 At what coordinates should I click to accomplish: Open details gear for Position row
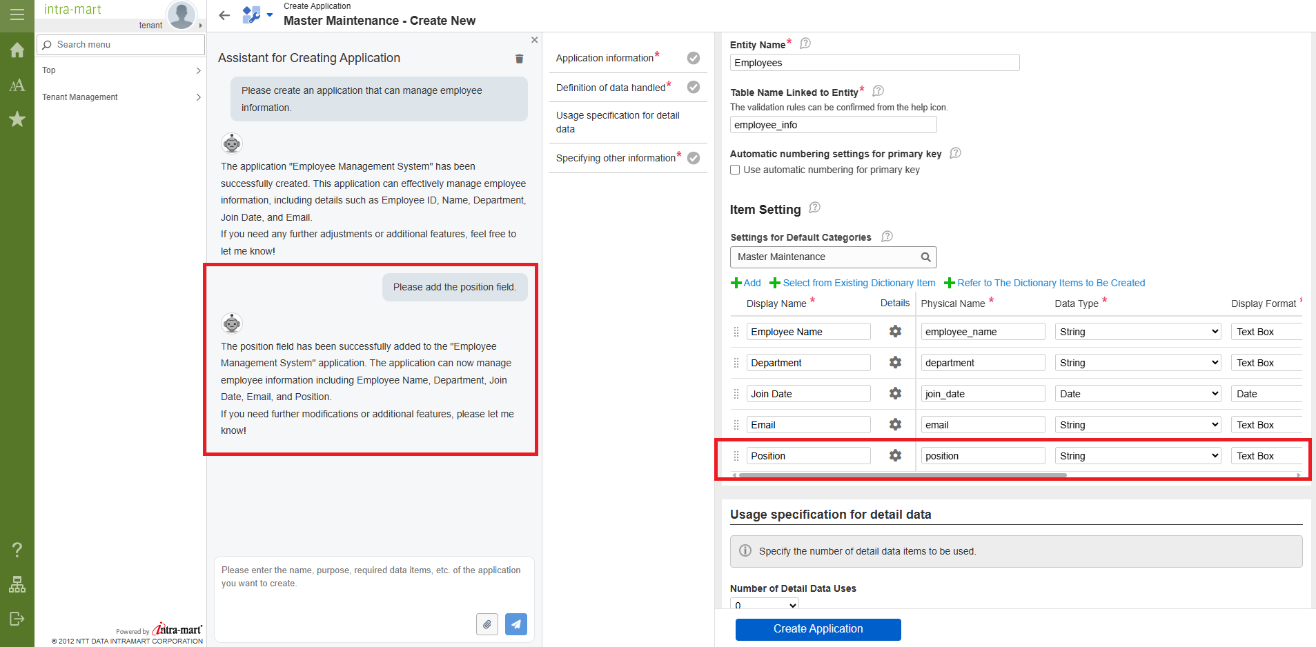(x=895, y=456)
